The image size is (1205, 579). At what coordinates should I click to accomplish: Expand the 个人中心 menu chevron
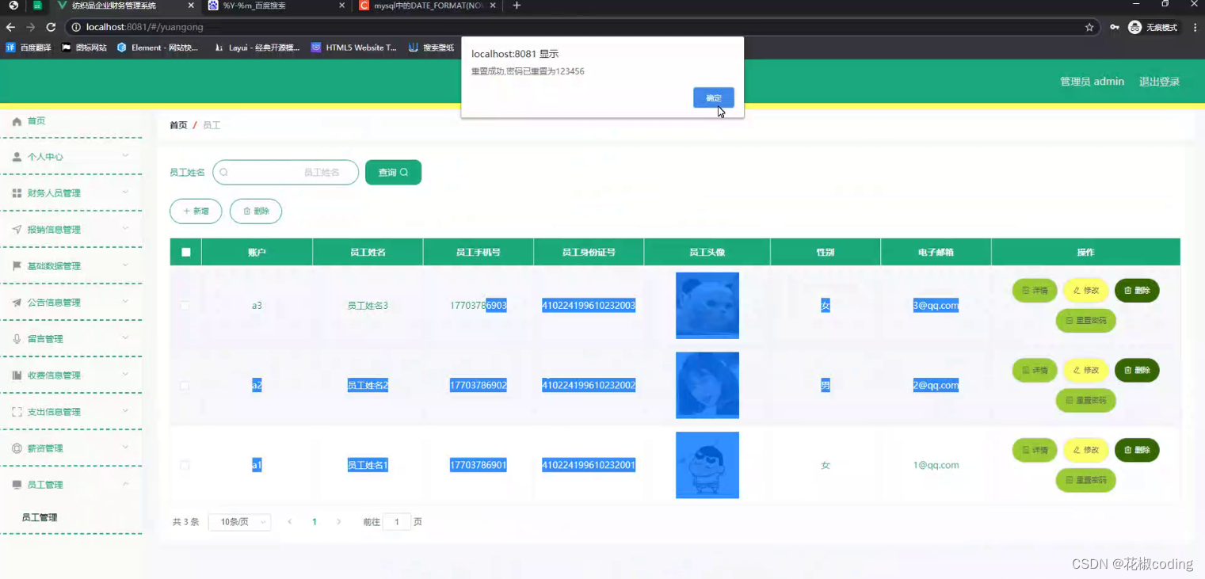tap(125, 156)
